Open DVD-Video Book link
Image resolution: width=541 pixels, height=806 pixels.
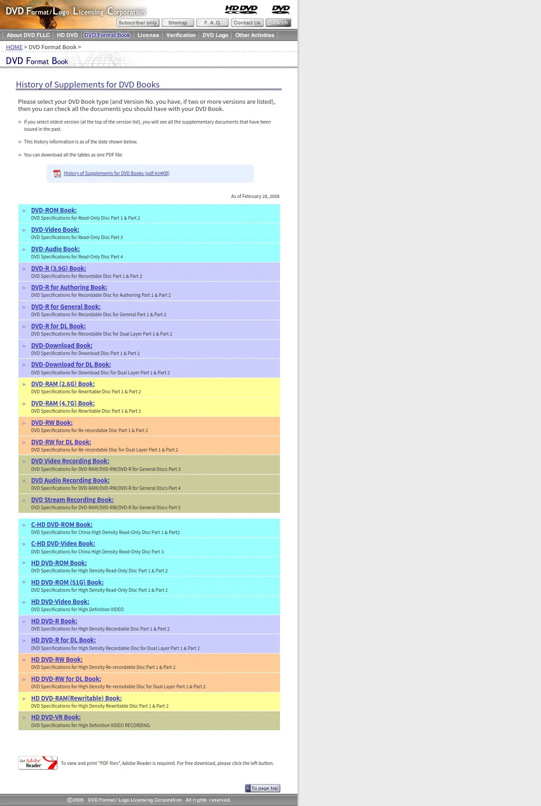pyautogui.click(x=55, y=230)
